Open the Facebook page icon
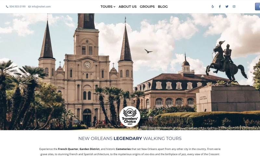The image size is (260, 156). [x=220, y=6]
